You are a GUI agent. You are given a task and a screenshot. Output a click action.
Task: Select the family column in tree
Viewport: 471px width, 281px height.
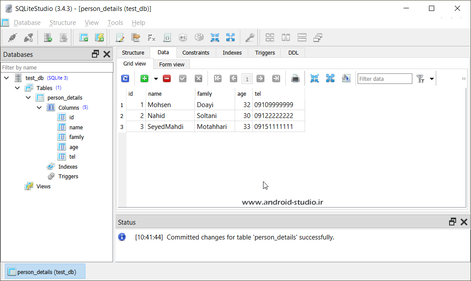coord(77,137)
